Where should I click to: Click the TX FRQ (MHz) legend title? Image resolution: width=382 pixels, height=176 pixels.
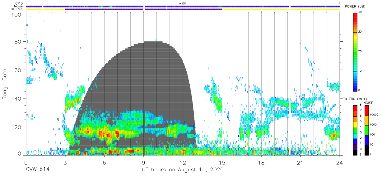pos(355,99)
